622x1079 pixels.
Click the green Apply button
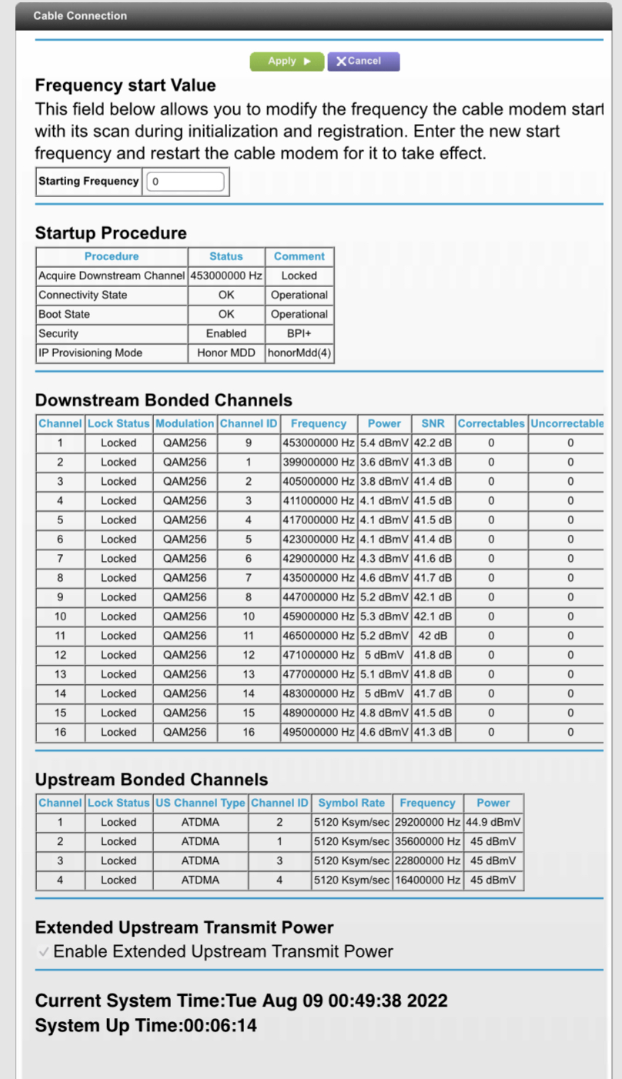[x=286, y=62]
